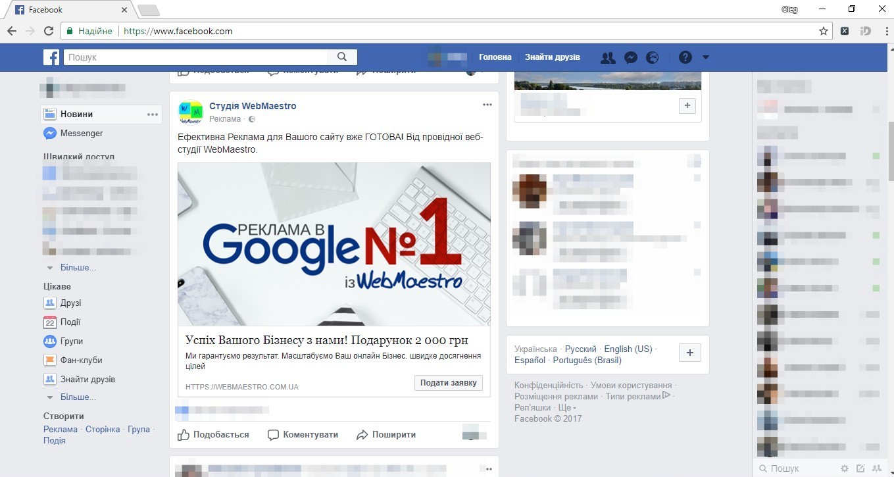The width and height of the screenshot is (894, 477).
Task: Focus the Facebook Пошук search field
Action: (x=196, y=57)
